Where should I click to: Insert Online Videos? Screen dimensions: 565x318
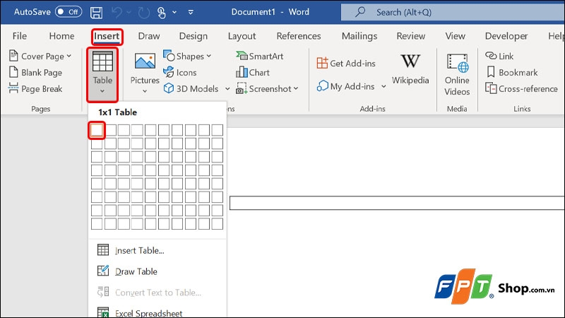click(457, 74)
